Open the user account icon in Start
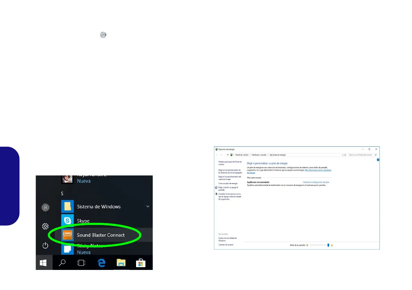This screenshot has height=290, width=412. point(45,208)
